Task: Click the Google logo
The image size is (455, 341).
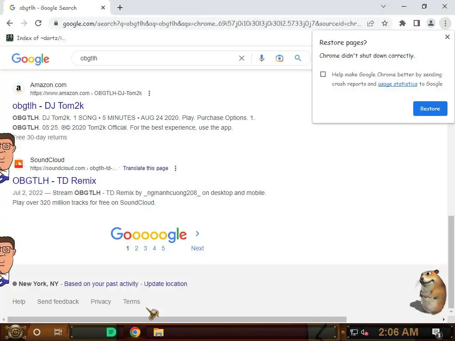Action: 31,59
